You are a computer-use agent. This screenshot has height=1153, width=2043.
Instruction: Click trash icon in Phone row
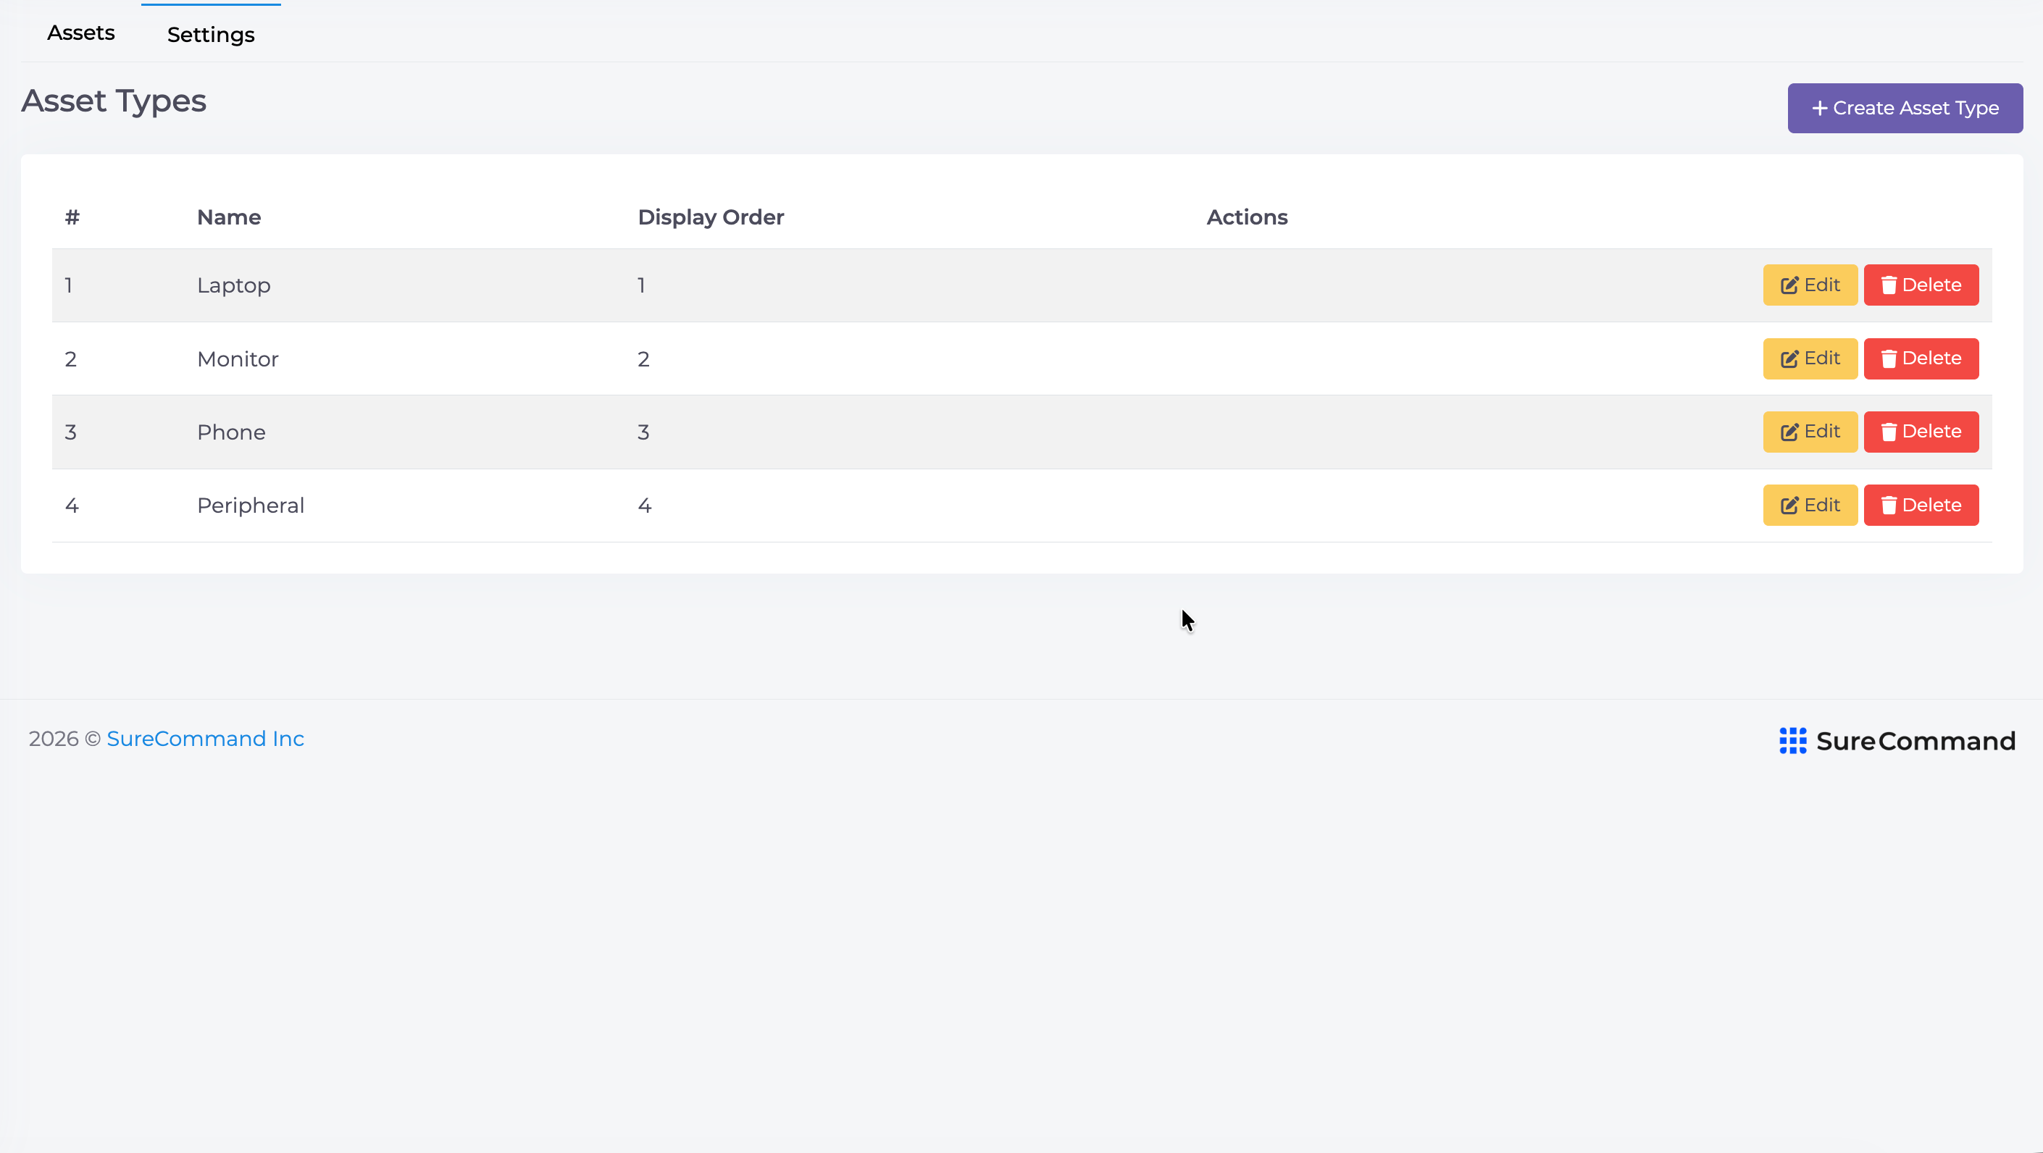click(1889, 432)
